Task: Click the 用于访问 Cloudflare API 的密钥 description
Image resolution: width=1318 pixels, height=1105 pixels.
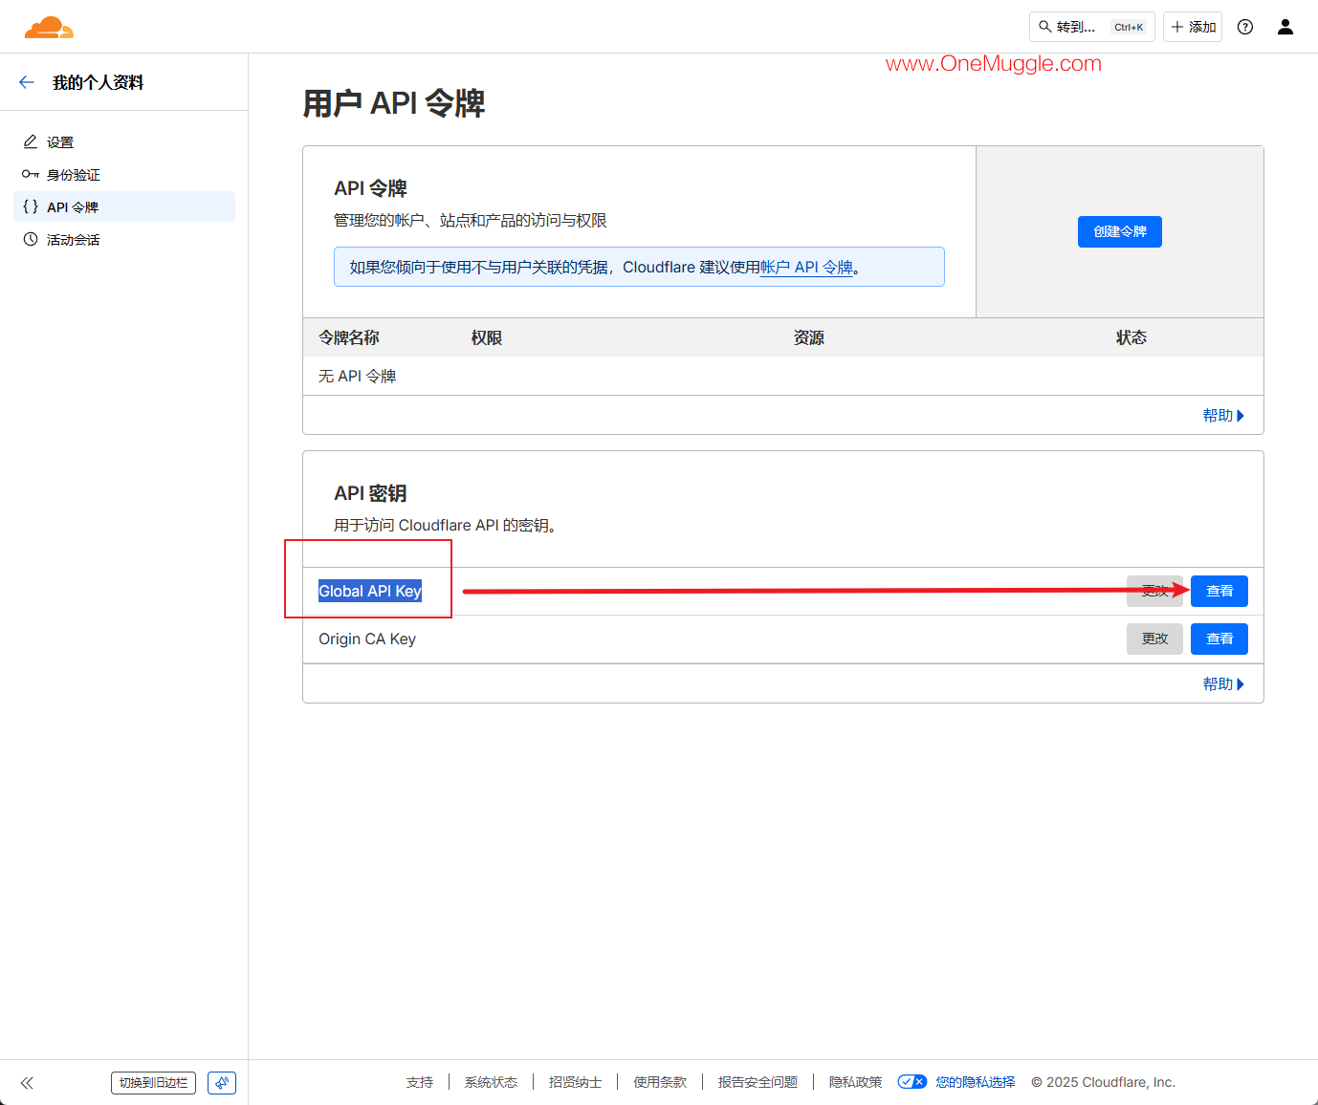Action: [445, 525]
